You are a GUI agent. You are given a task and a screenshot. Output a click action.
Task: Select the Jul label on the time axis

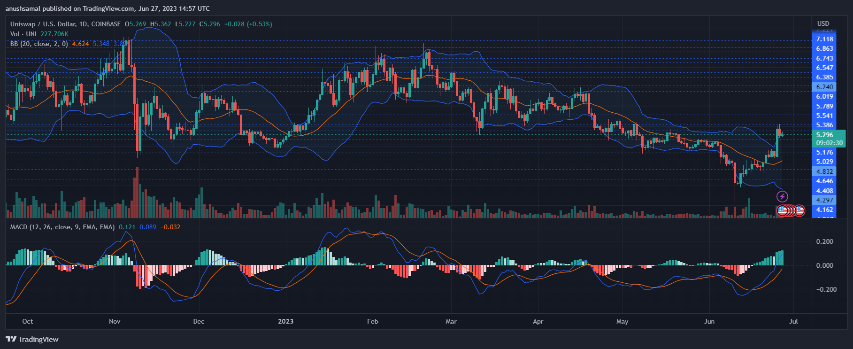point(793,321)
